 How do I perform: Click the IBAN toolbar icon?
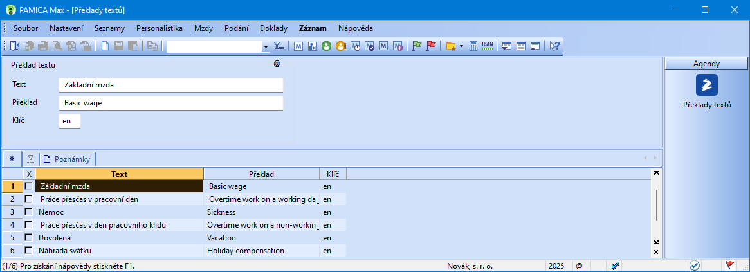[488, 46]
